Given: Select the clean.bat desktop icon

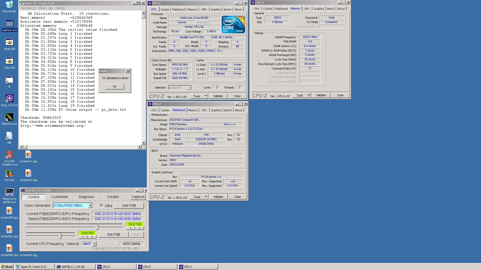Looking at the screenshot, I should click(x=9, y=44).
